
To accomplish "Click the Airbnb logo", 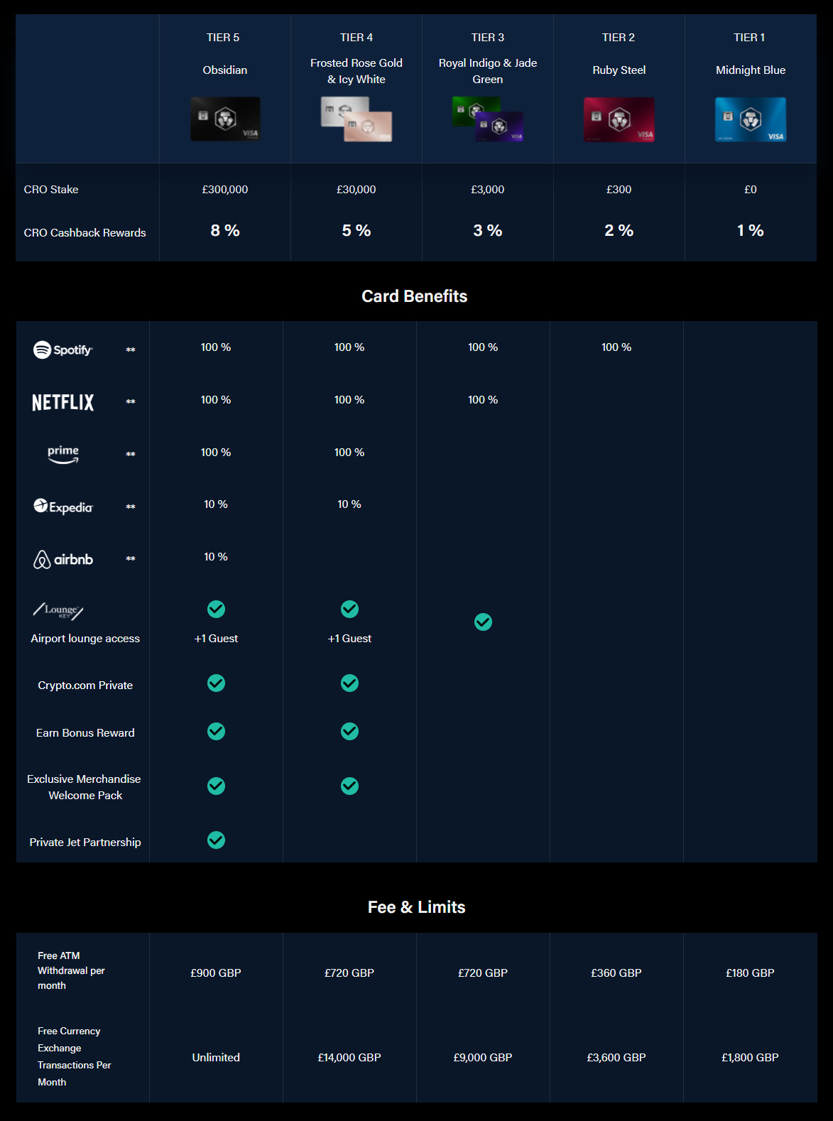I will pos(63,559).
